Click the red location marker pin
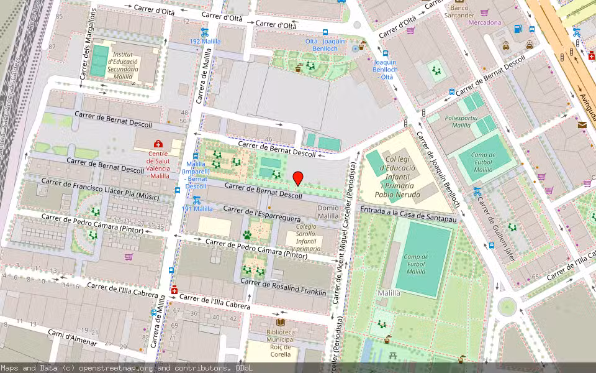Screen dimensions: 596x373 click(x=298, y=178)
